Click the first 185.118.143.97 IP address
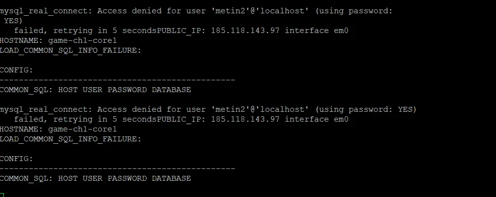Screen dimensions: 496x197 [245, 31]
